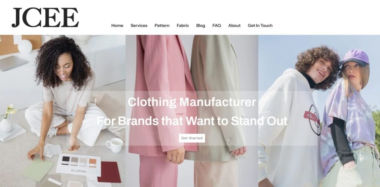Click the Clothing Manufacturer headline text
This screenshot has height=187, width=380.
tap(192, 102)
